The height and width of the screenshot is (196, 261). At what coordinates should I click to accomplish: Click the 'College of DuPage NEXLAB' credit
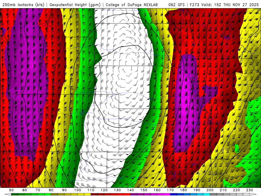132,5
